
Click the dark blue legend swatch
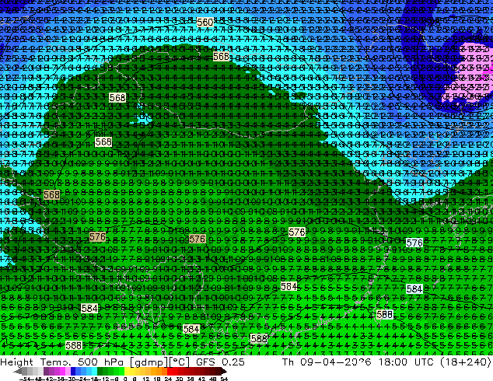[x=73, y=372]
